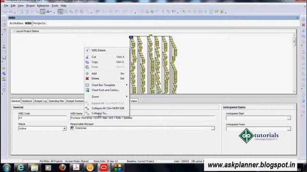Toggle the WBS Details checked menu item
This screenshot has height=172, width=307.
click(107, 50)
